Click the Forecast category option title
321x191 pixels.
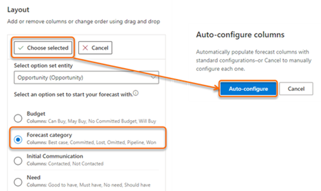click(49, 135)
